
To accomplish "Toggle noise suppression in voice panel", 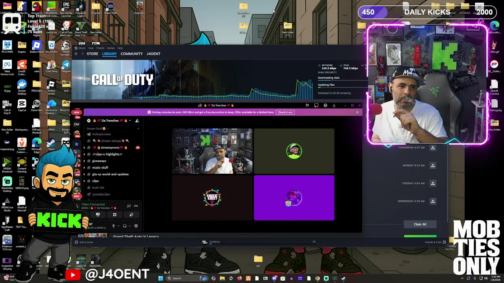I will tap(129, 206).
